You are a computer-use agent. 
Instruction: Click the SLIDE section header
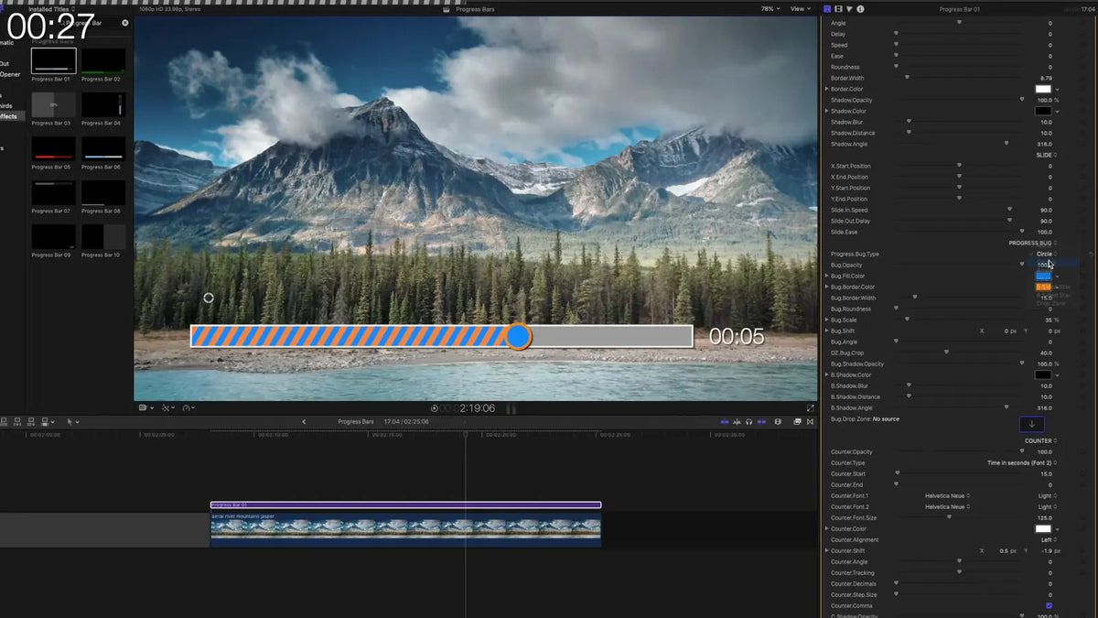point(1046,155)
